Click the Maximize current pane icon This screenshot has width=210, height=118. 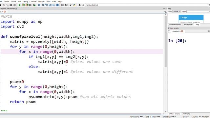pyautogui.click(x=62, y=5)
